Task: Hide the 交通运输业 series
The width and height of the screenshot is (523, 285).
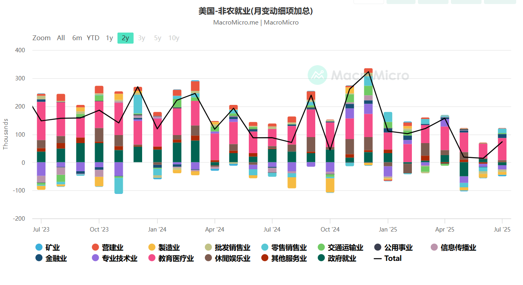Action: tap(341, 248)
